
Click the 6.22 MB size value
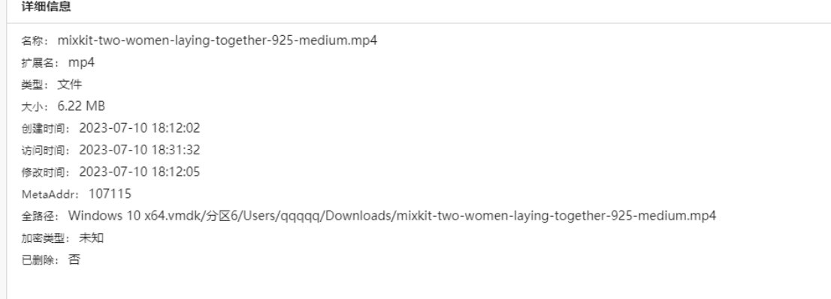point(81,106)
